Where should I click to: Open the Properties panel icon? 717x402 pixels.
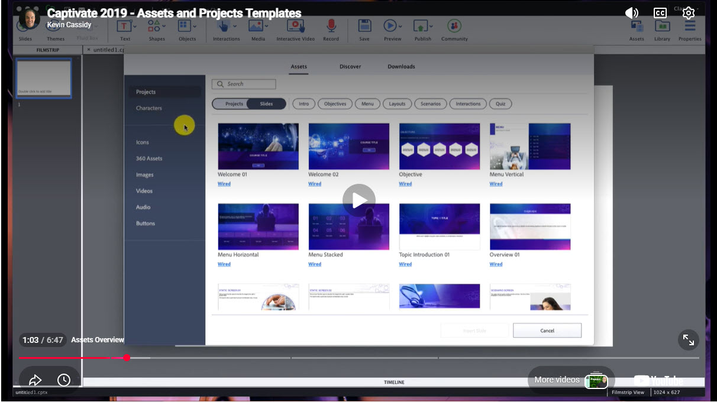[690, 27]
